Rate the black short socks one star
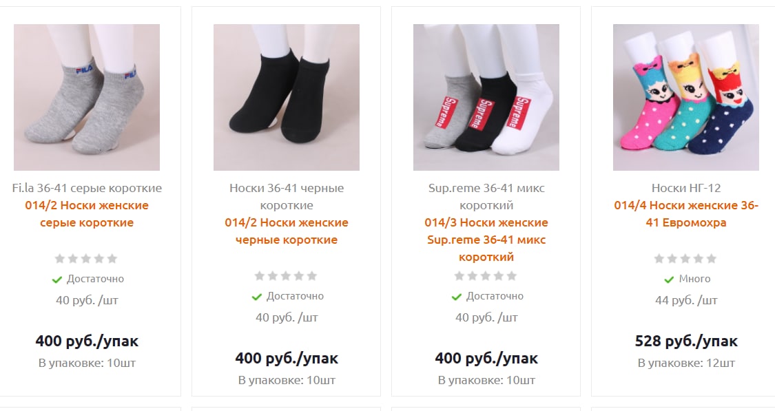This screenshot has width=775, height=411. (260, 275)
